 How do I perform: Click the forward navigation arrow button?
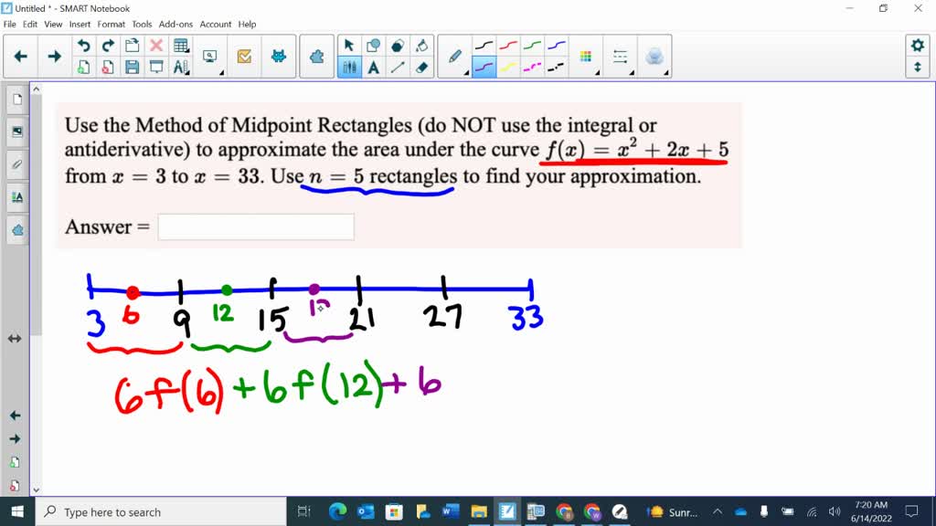point(54,55)
